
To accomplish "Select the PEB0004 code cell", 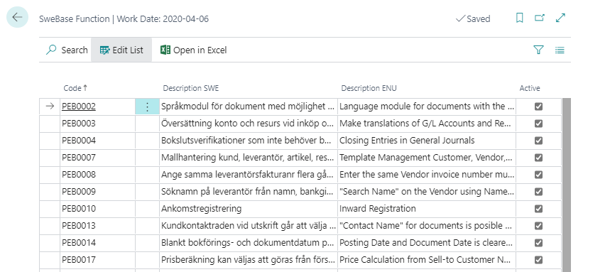I will pyautogui.click(x=98, y=141).
